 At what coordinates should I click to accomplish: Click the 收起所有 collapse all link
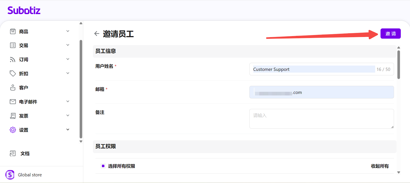coord(380,166)
